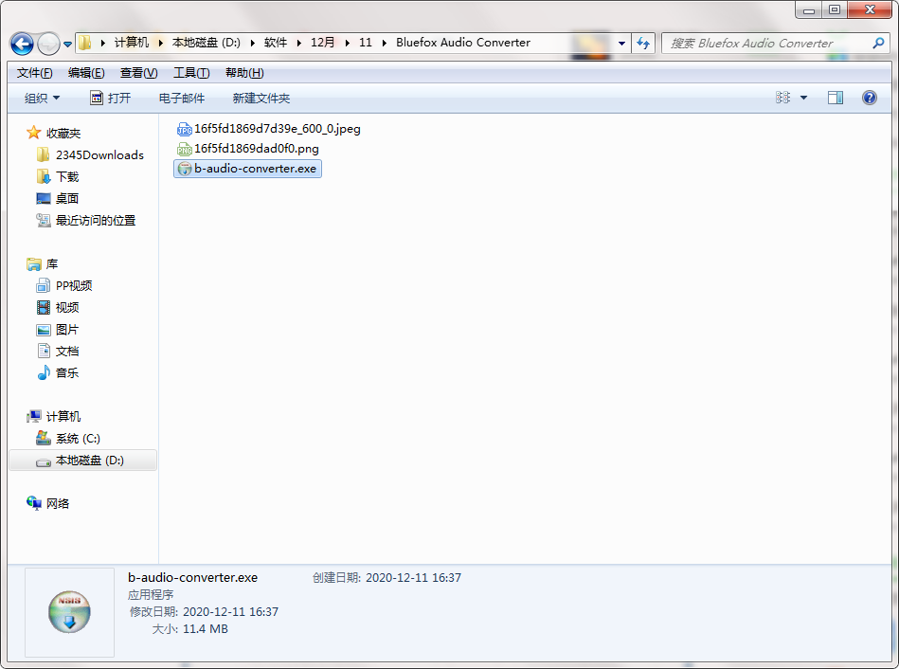
Task: Open the 组织 dropdown
Action: [42, 99]
